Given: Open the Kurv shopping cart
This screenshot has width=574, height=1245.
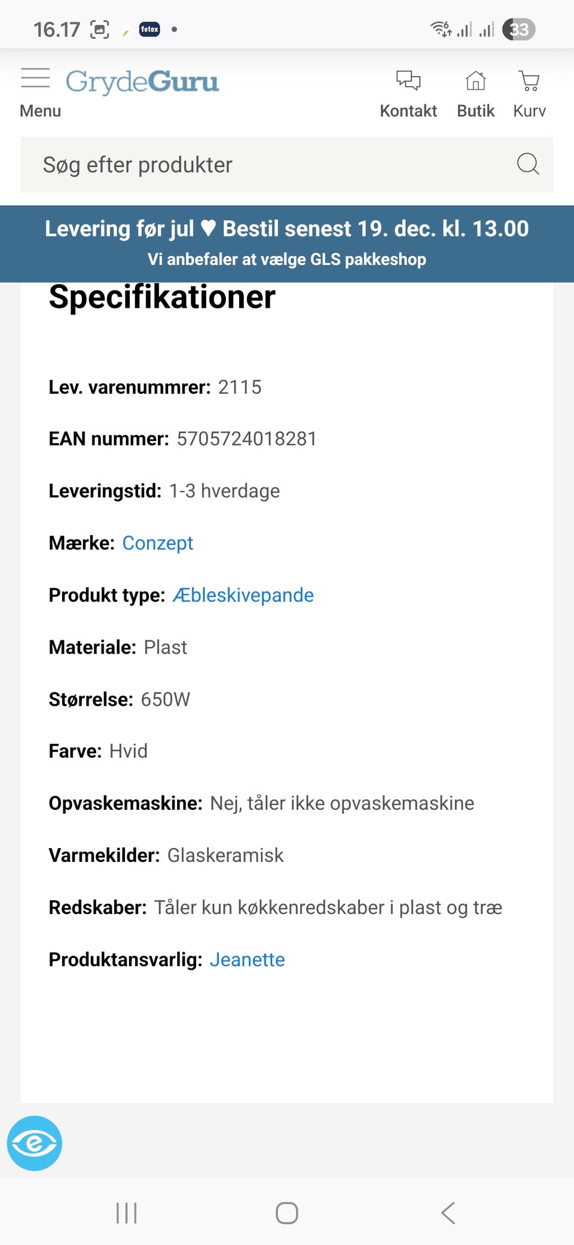Looking at the screenshot, I should coord(529,80).
